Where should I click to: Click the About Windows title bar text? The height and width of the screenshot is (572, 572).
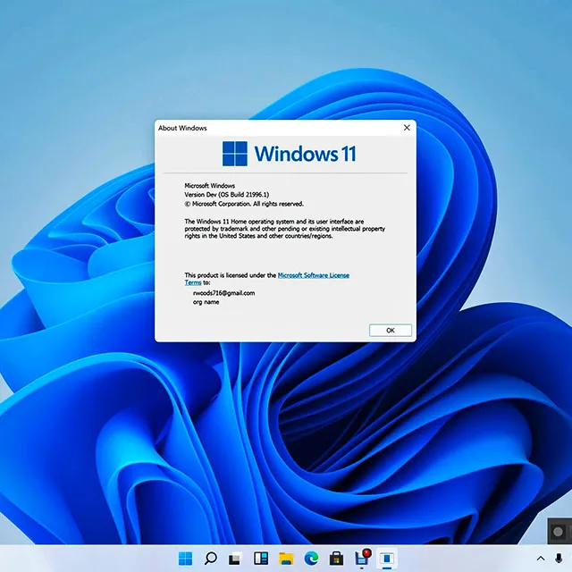(182, 128)
